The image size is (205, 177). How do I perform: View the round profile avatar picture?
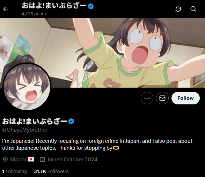pyautogui.click(x=27, y=87)
